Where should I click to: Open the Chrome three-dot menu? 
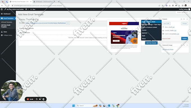(189, 6)
